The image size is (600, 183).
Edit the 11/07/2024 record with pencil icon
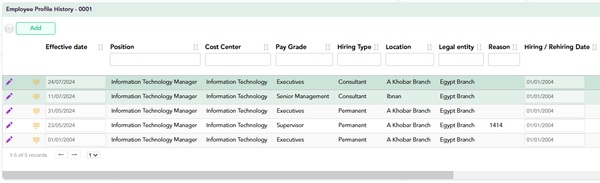coord(9,96)
